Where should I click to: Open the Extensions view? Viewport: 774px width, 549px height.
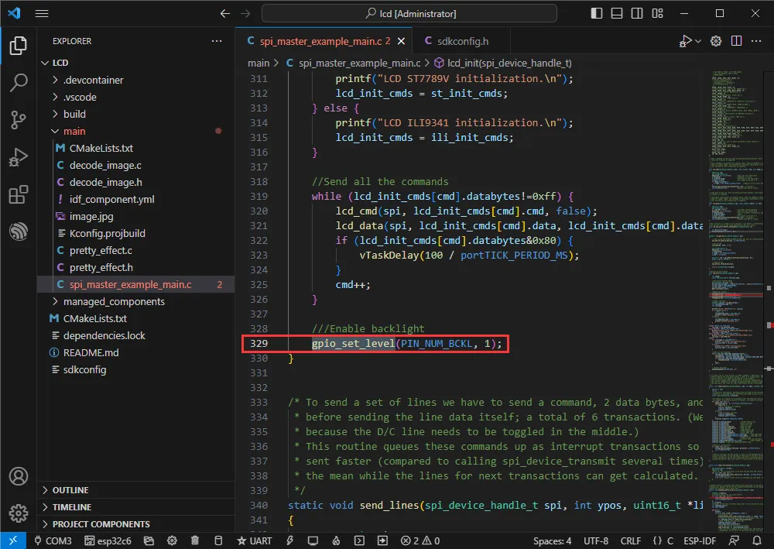pos(19,195)
